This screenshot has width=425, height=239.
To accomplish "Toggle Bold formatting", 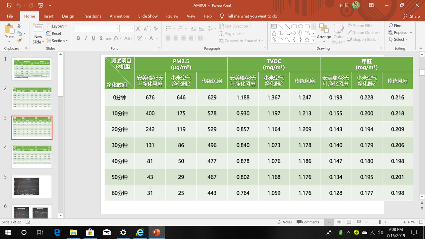I will point(79,39).
